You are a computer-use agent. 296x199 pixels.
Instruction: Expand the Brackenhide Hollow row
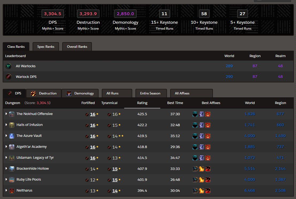coord(6,169)
